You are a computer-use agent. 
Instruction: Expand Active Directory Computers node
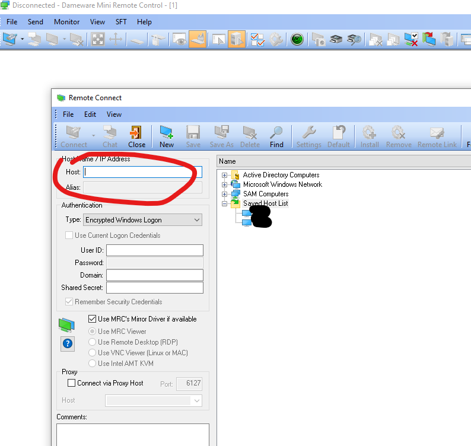tap(224, 175)
